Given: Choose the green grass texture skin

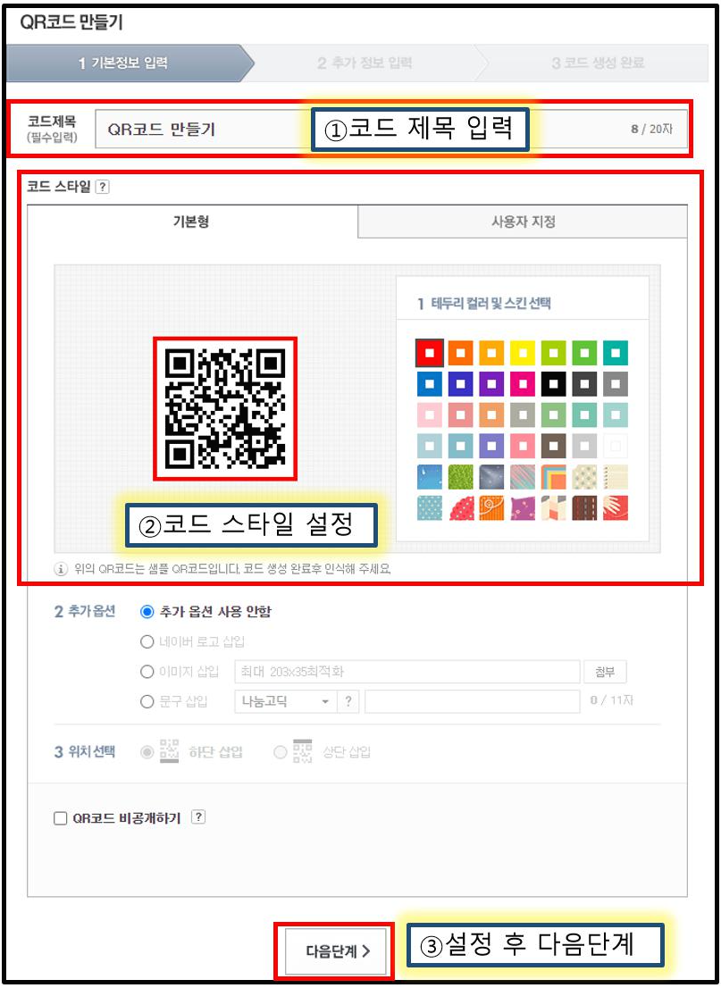Looking at the screenshot, I should (x=461, y=477).
